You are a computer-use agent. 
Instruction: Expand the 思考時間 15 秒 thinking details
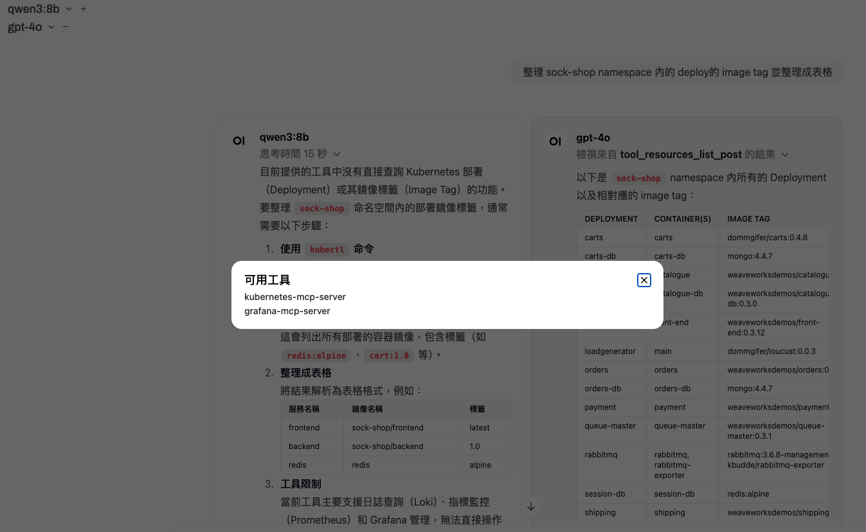[300, 154]
